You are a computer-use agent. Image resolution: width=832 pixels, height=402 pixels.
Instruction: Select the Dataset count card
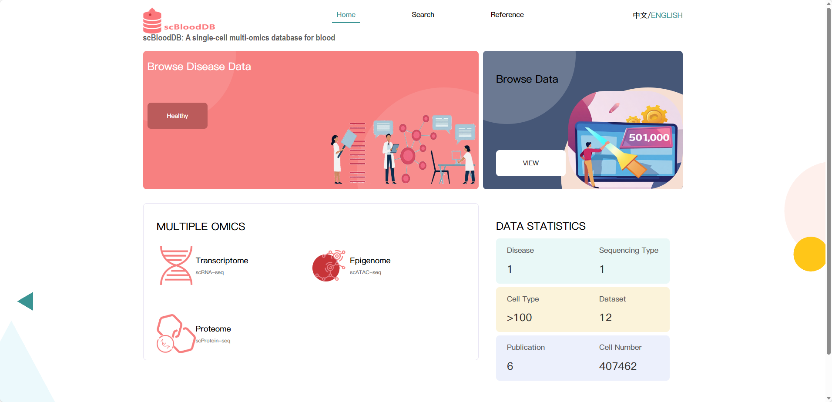coord(625,309)
